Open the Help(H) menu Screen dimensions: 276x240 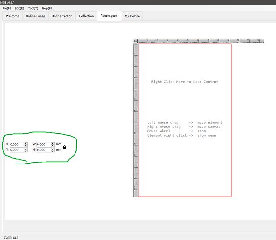coord(47,8)
